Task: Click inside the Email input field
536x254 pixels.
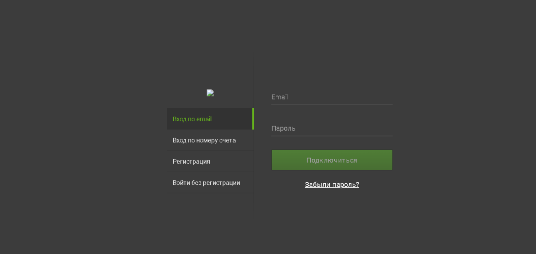Action: click(x=331, y=97)
